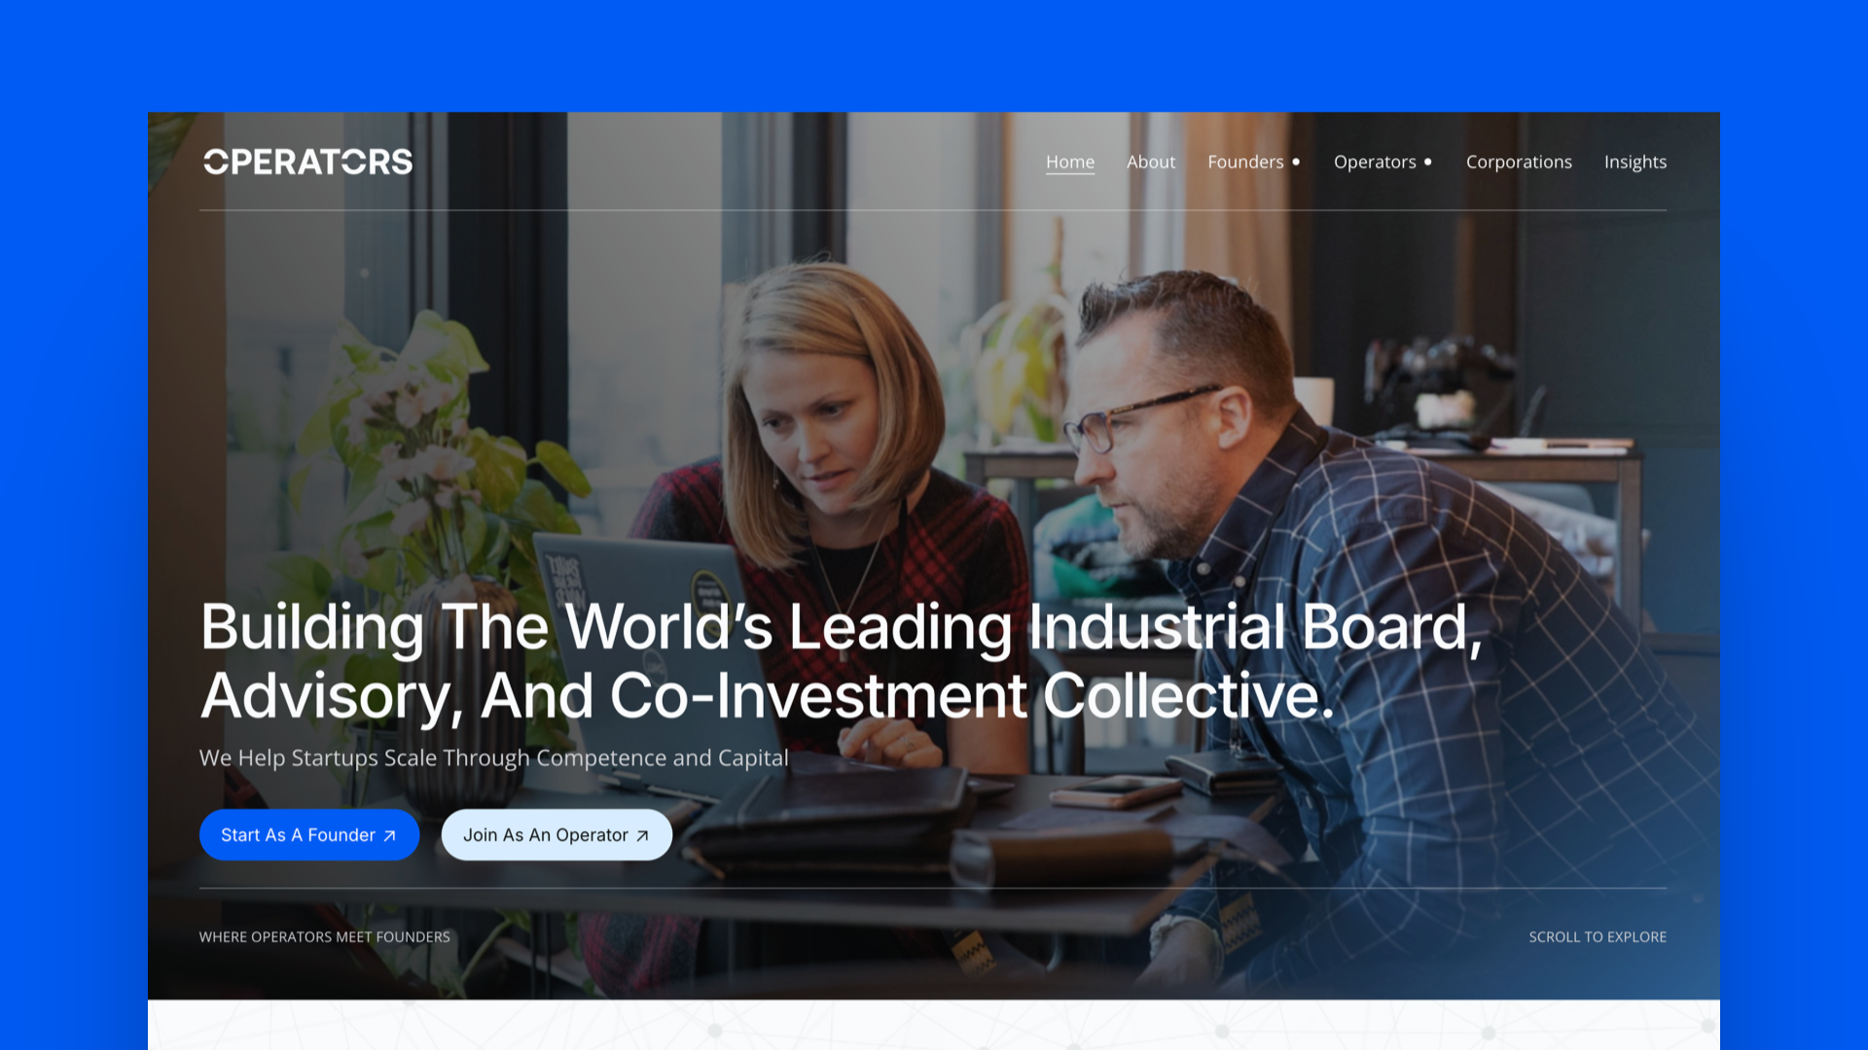Navigate to the Corporations page

point(1519,161)
